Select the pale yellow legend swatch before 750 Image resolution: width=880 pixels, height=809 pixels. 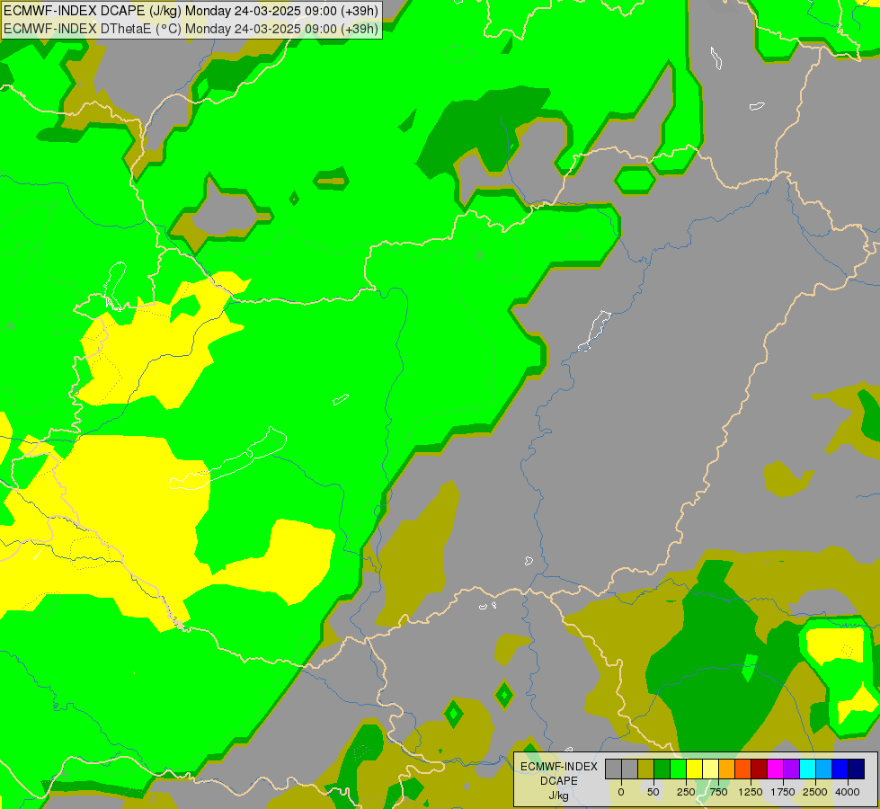tap(711, 769)
